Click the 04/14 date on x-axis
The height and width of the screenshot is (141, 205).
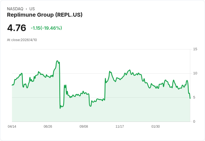(12, 127)
